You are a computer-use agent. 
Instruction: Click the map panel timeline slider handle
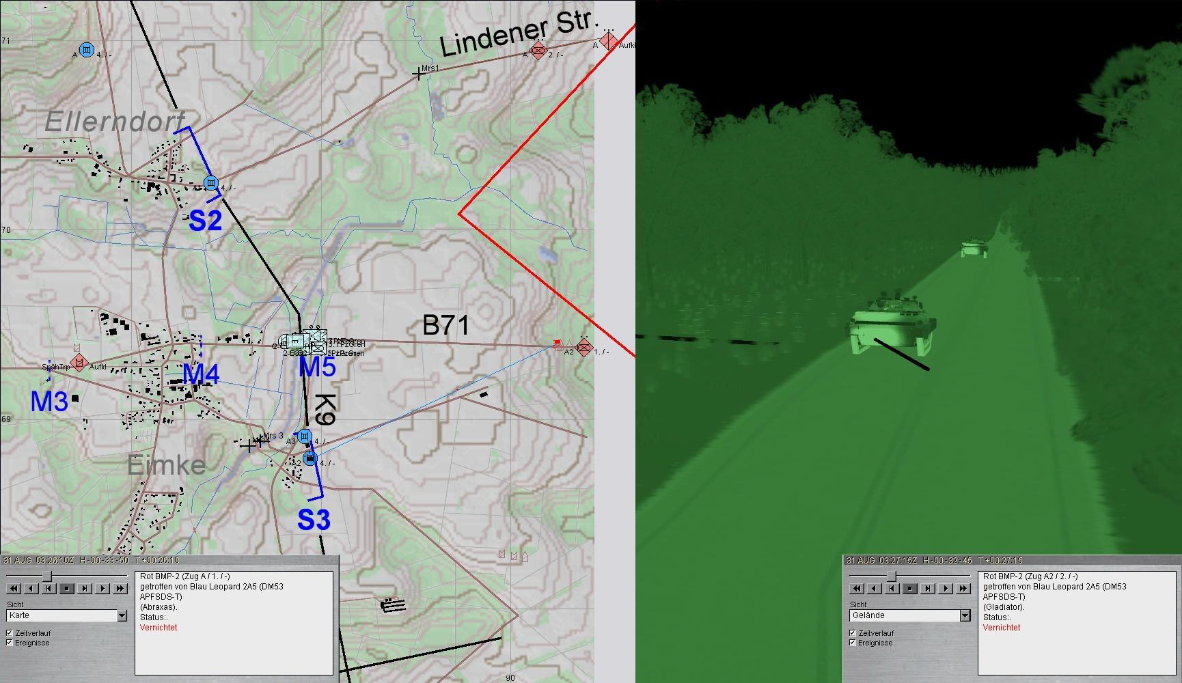point(46,576)
